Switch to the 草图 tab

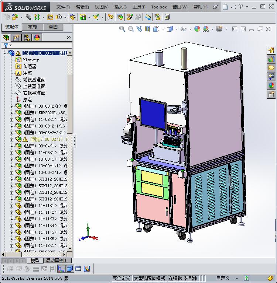[53, 27]
